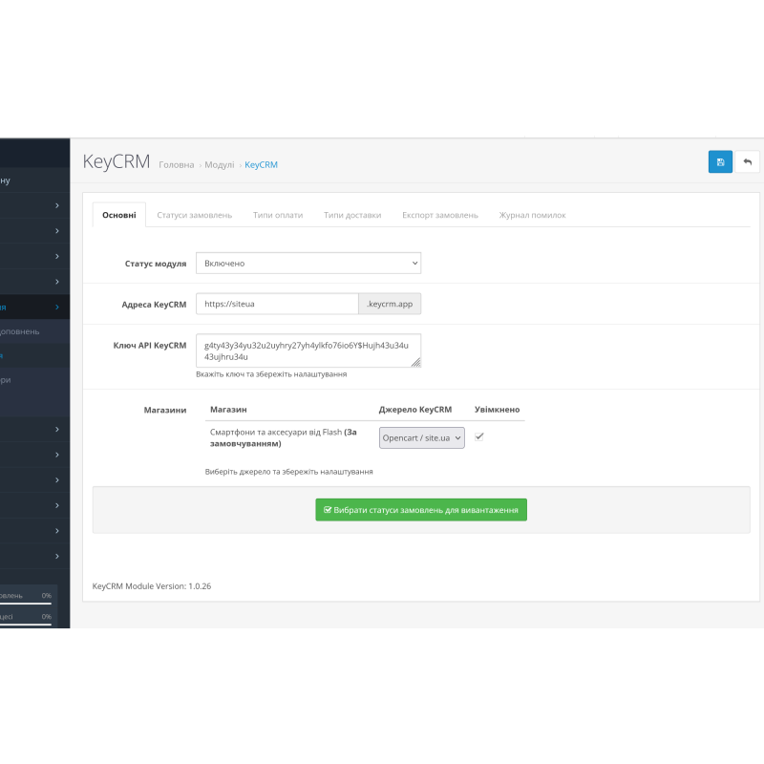Click the check icon on the green button

[328, 510]
